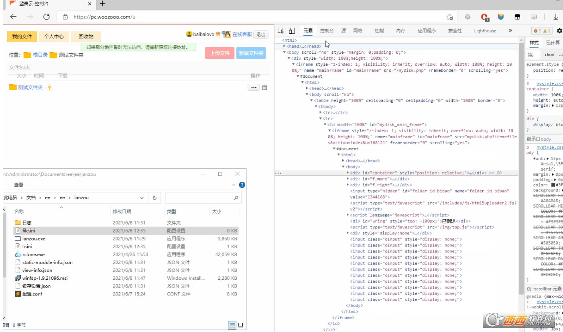This screenshot has height=332, width=563.
Task: Show more DevTools tabs chevron
Action: click(510, 31)
